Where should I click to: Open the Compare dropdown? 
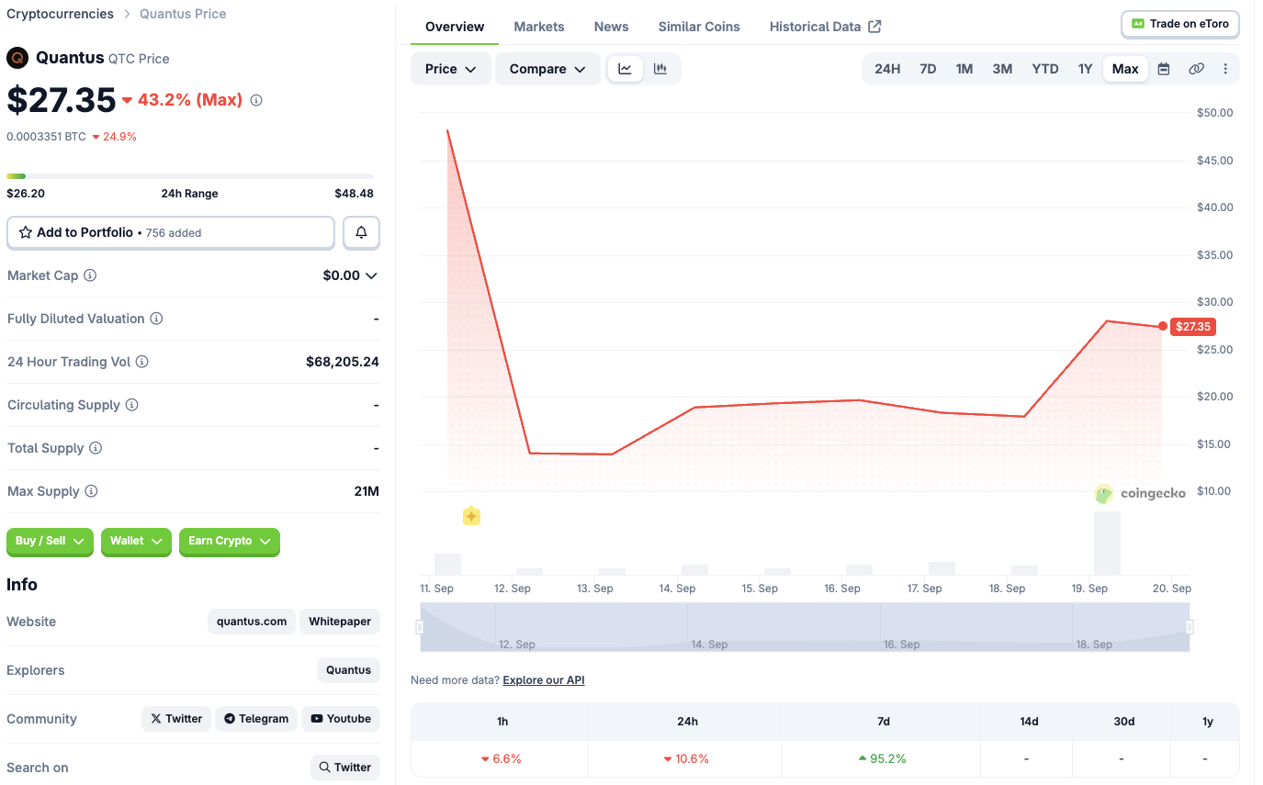(x=547, y=69)
